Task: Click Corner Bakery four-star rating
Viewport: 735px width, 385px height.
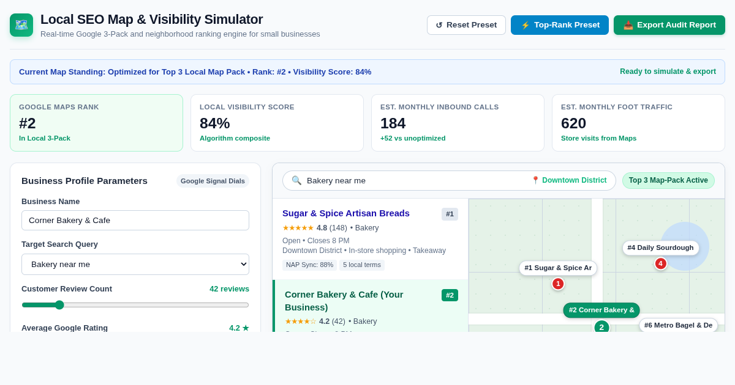Action: pyautogui.click(x=300, y=321)
